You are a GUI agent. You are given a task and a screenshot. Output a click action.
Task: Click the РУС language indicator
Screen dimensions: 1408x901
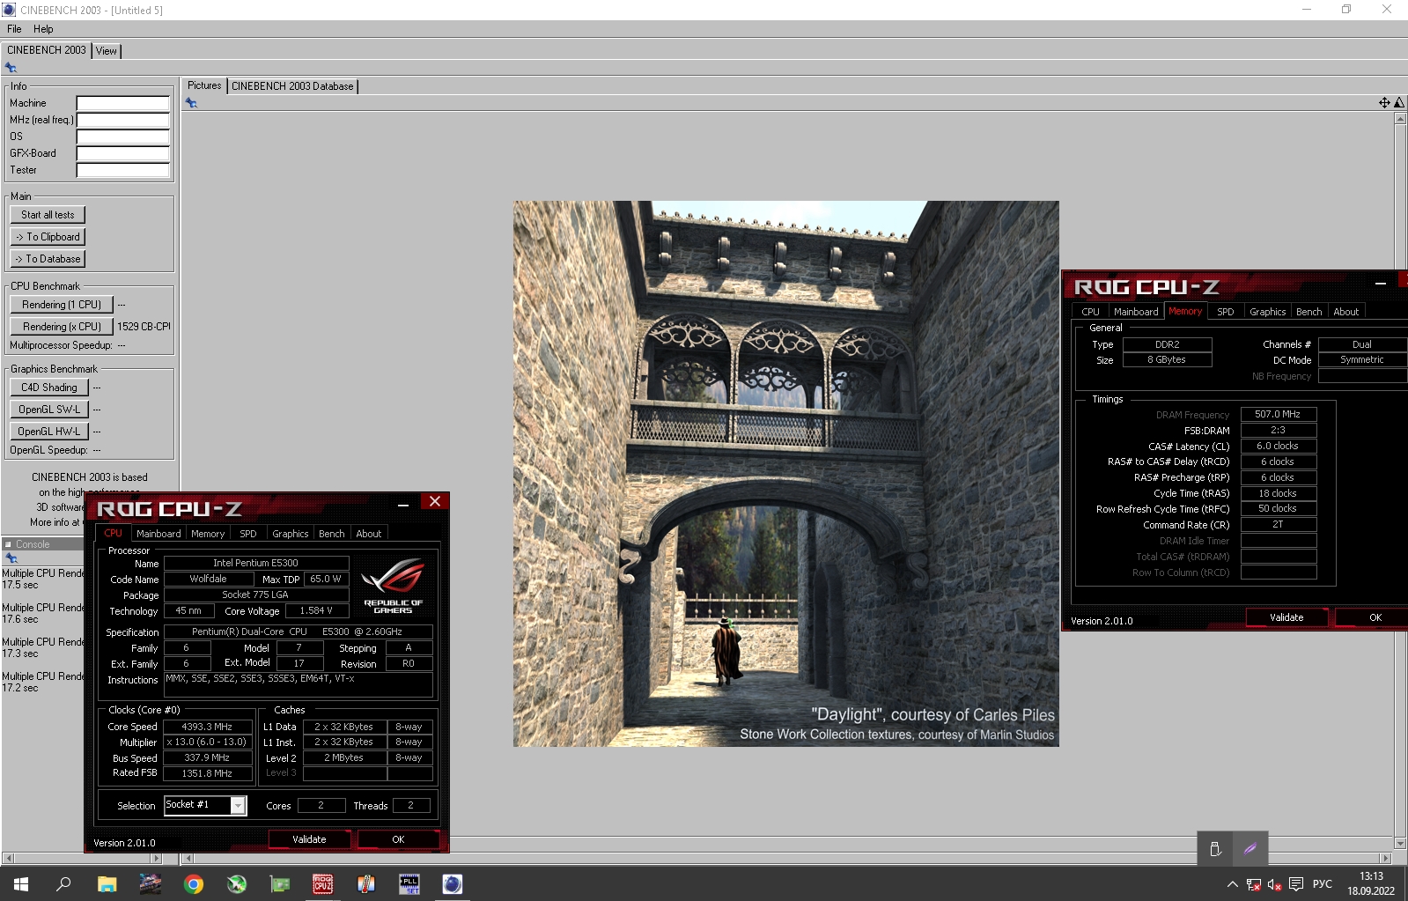(1323, 884)
